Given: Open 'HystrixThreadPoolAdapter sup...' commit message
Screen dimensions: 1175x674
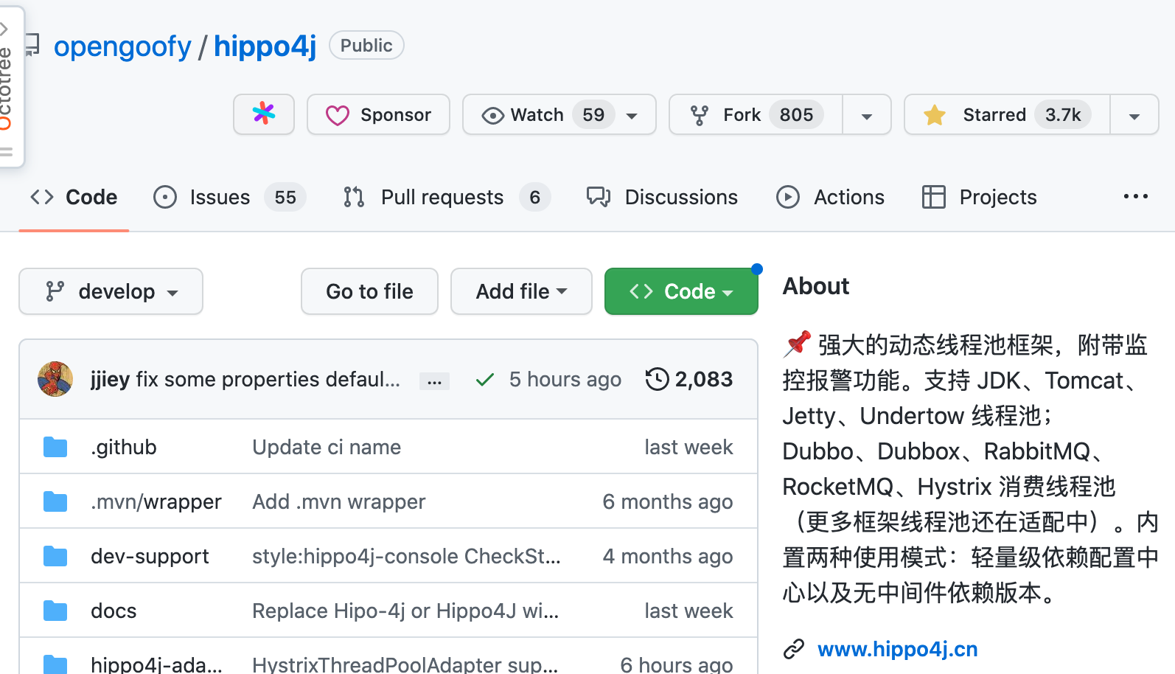Looking at the screenshot, I should 405,664.
